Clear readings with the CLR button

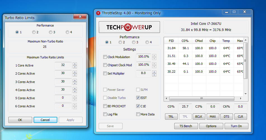point(241,117)
